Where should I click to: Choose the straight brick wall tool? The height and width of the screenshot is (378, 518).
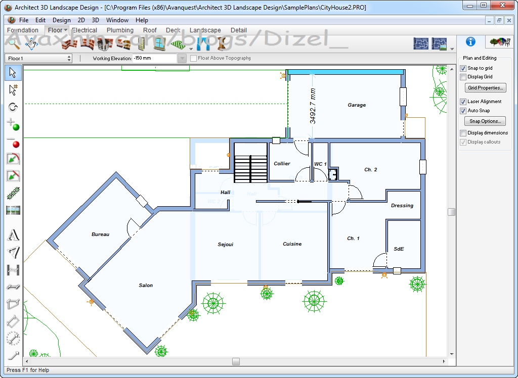(x=69, y=43)
